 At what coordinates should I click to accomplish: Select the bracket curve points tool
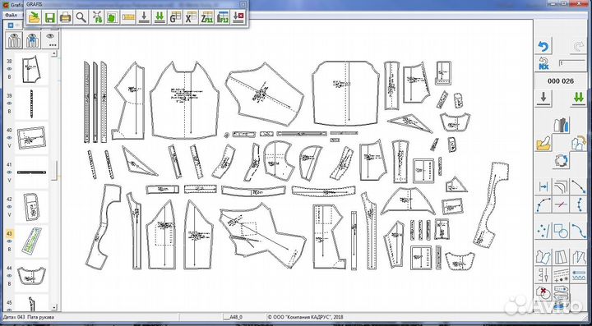[x=578, y=204]
